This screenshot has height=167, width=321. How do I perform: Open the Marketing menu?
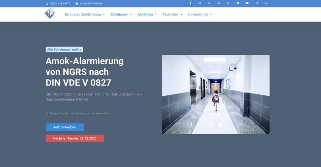(x=145, y=14)
